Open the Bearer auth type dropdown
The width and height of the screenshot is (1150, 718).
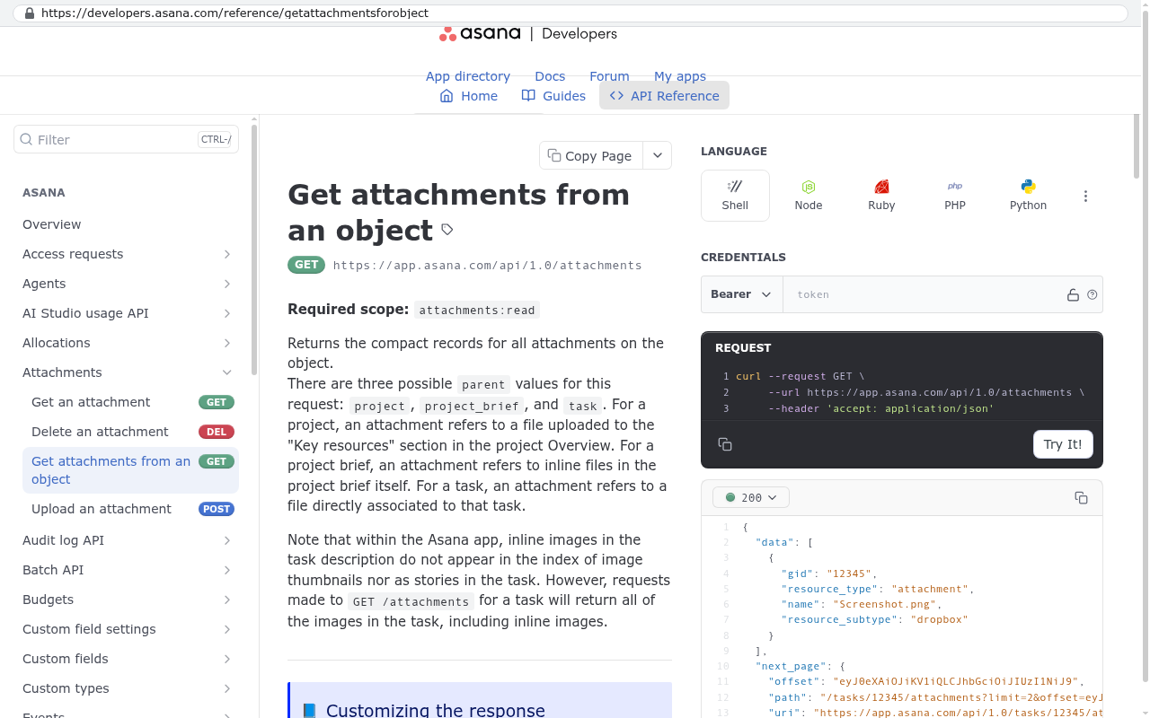tap(741, 294)
